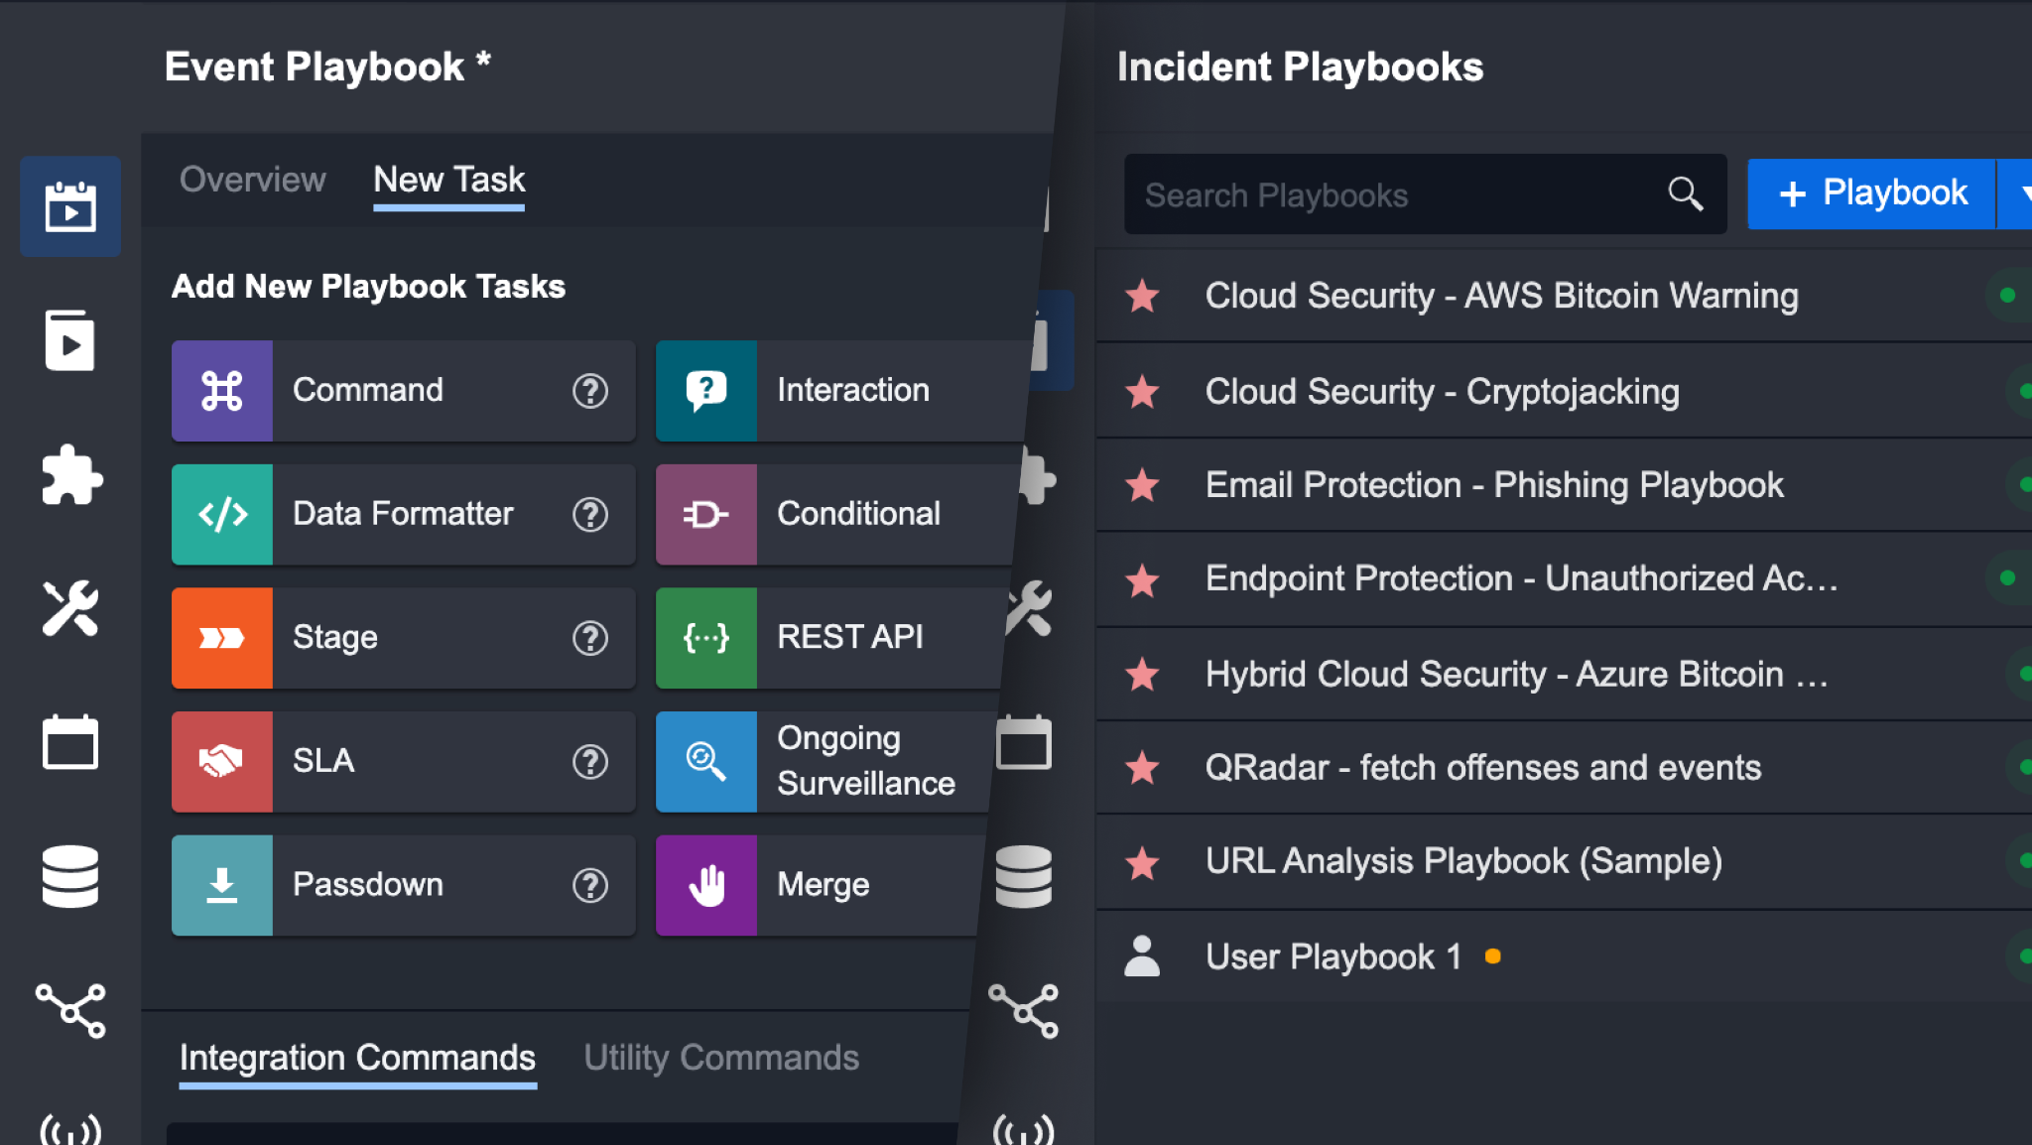Image resolution: width=2032 pixels, height=1145 pixels.
Task: Toggle favorite star on URL Analysis Playbook
Action: 1143,862
